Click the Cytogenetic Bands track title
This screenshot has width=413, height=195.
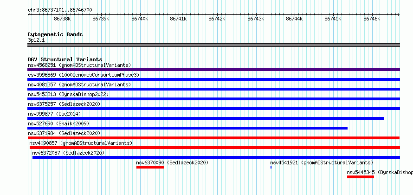55,34
